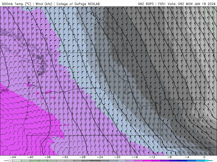217x162 pixels.
Task: Click the -20 color bar label
Action: (117, 157)
